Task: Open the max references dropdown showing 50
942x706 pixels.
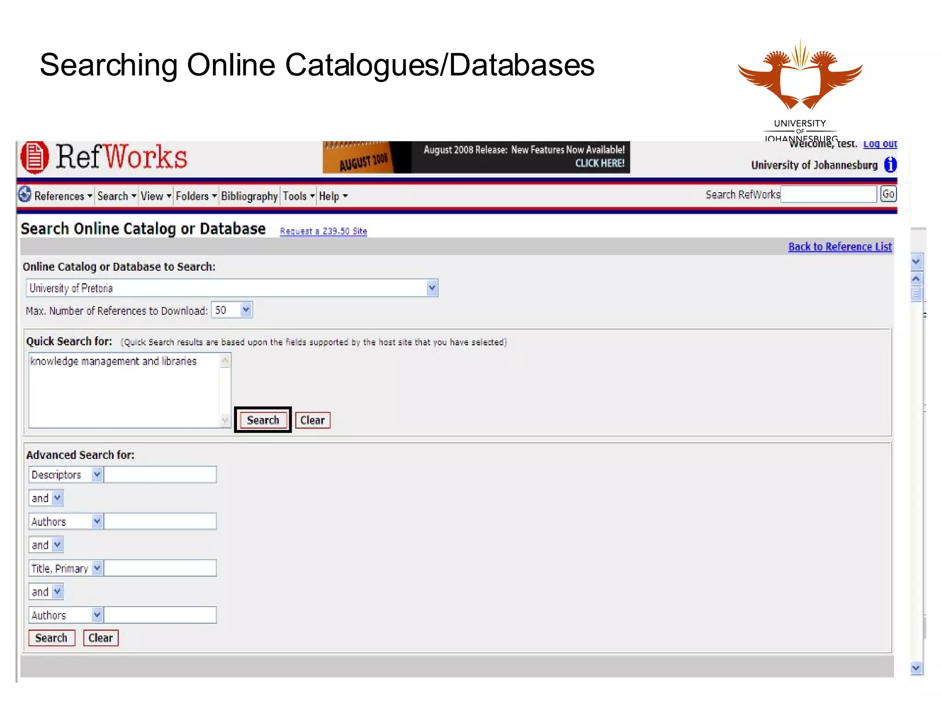Action: click(x=232, y=310)
